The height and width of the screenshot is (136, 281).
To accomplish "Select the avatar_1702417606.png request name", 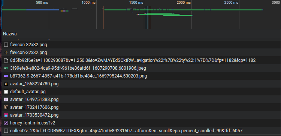I will (x=34, y=107).
